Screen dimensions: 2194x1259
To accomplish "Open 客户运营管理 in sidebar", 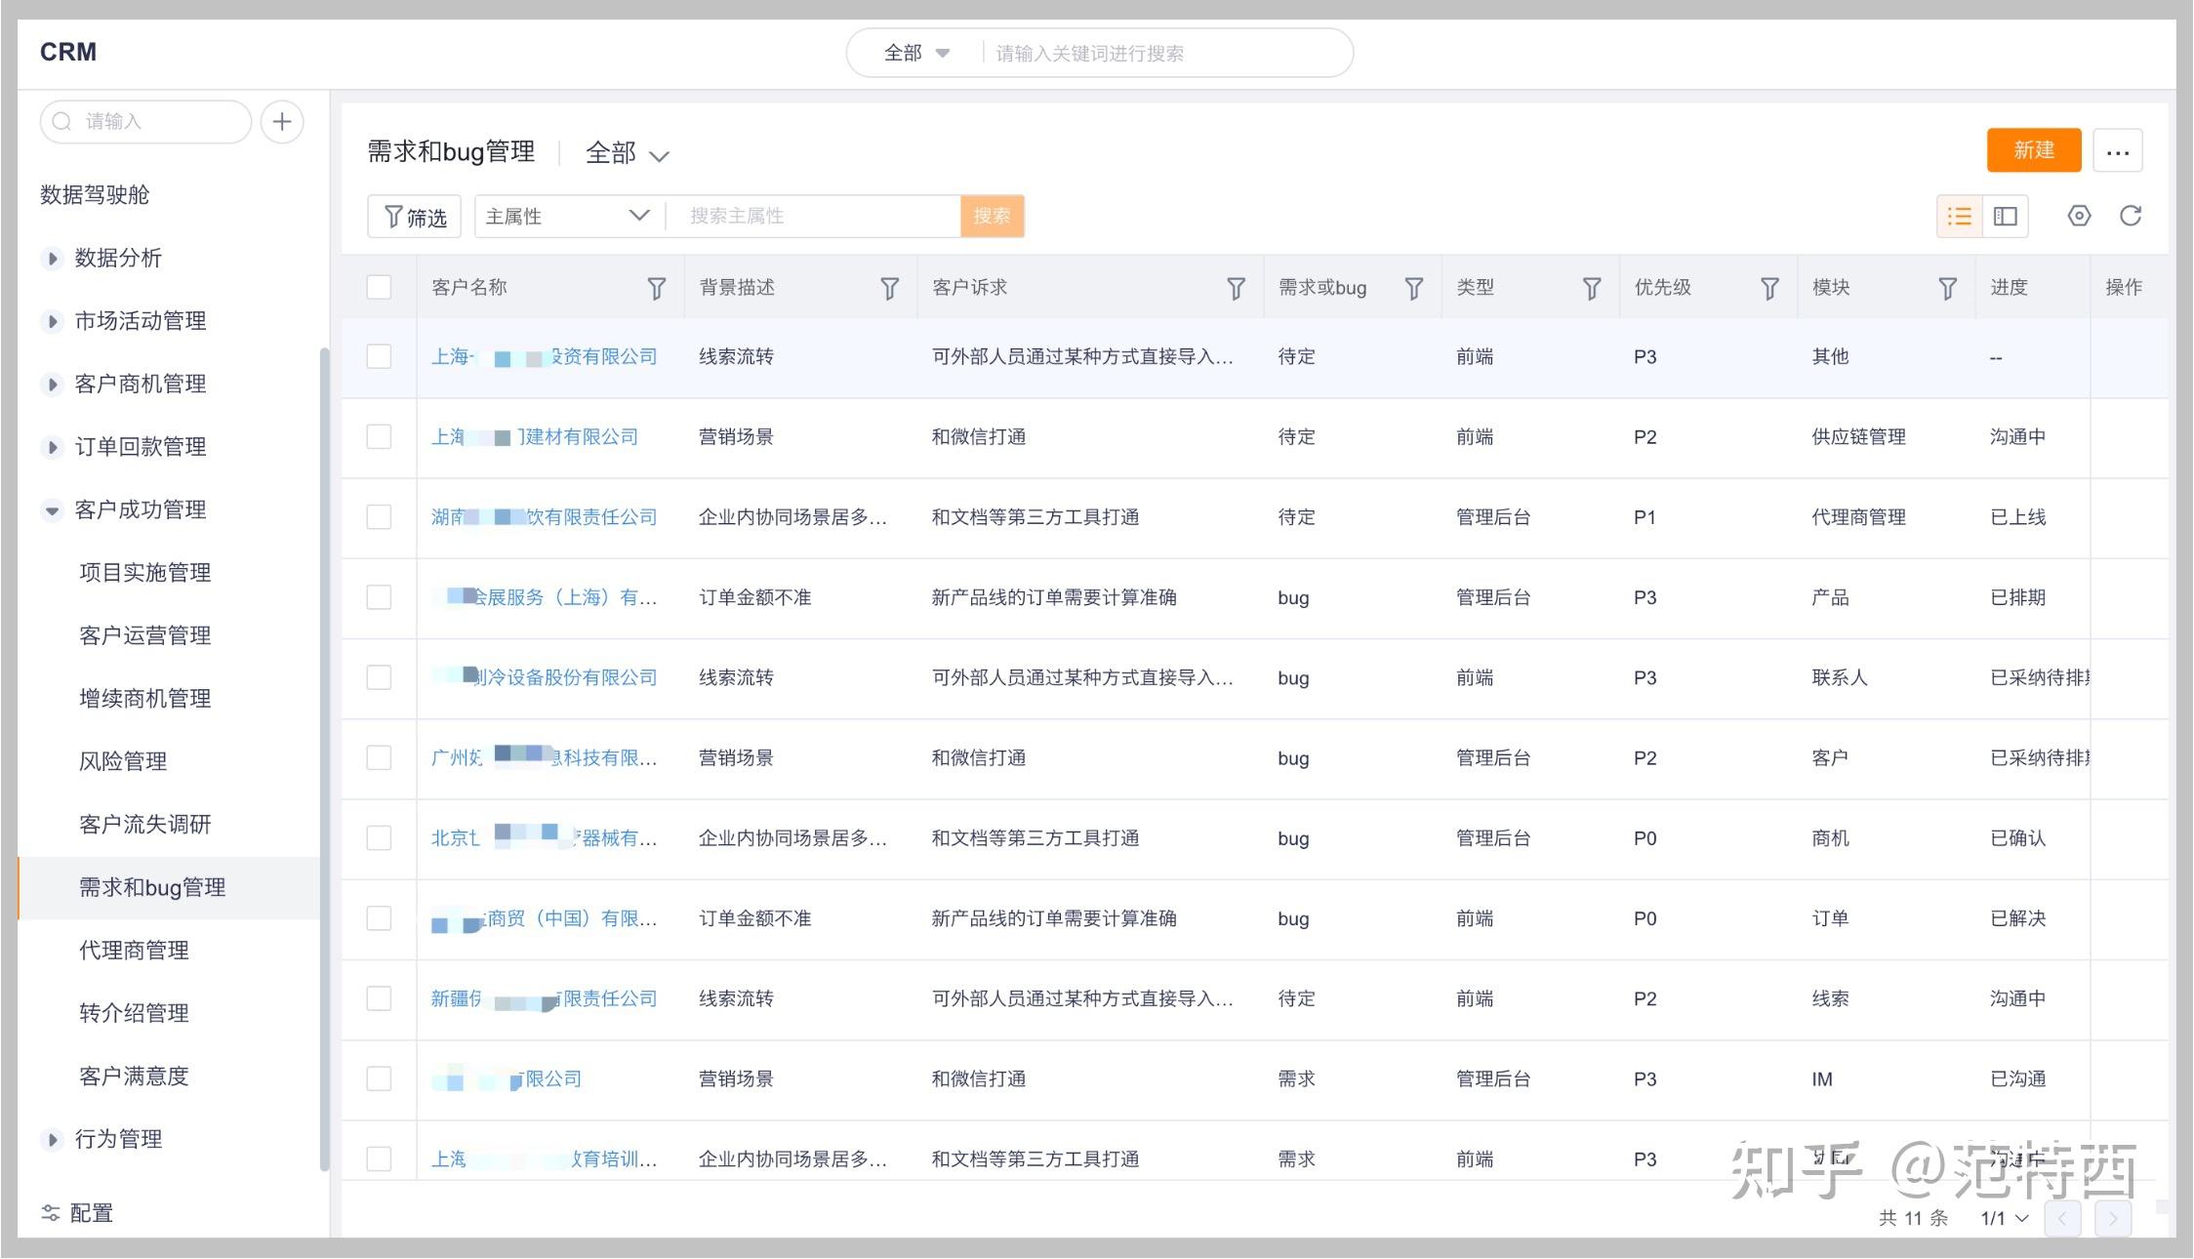I will pos(144,635).
